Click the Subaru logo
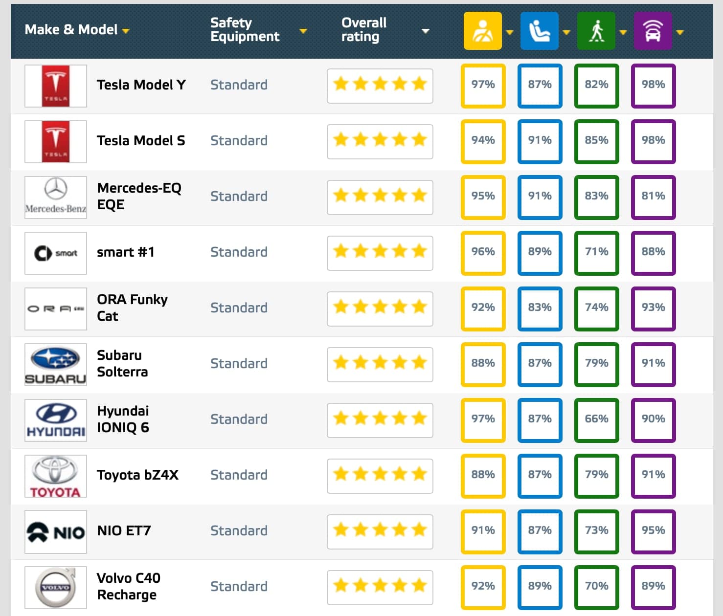Screen dimensions: 723x616 coord(56,365)
